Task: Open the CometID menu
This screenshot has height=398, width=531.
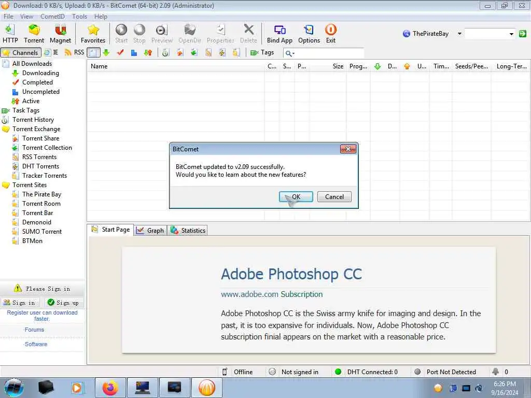Action: coord(52,16)
